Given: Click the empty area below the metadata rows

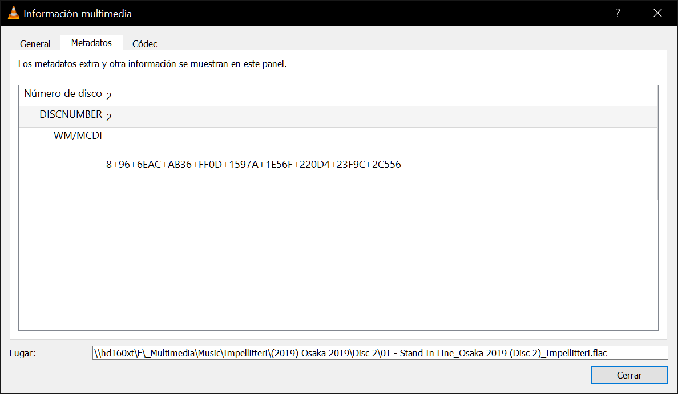Looking at the screenshot, I should pos(338,265).
